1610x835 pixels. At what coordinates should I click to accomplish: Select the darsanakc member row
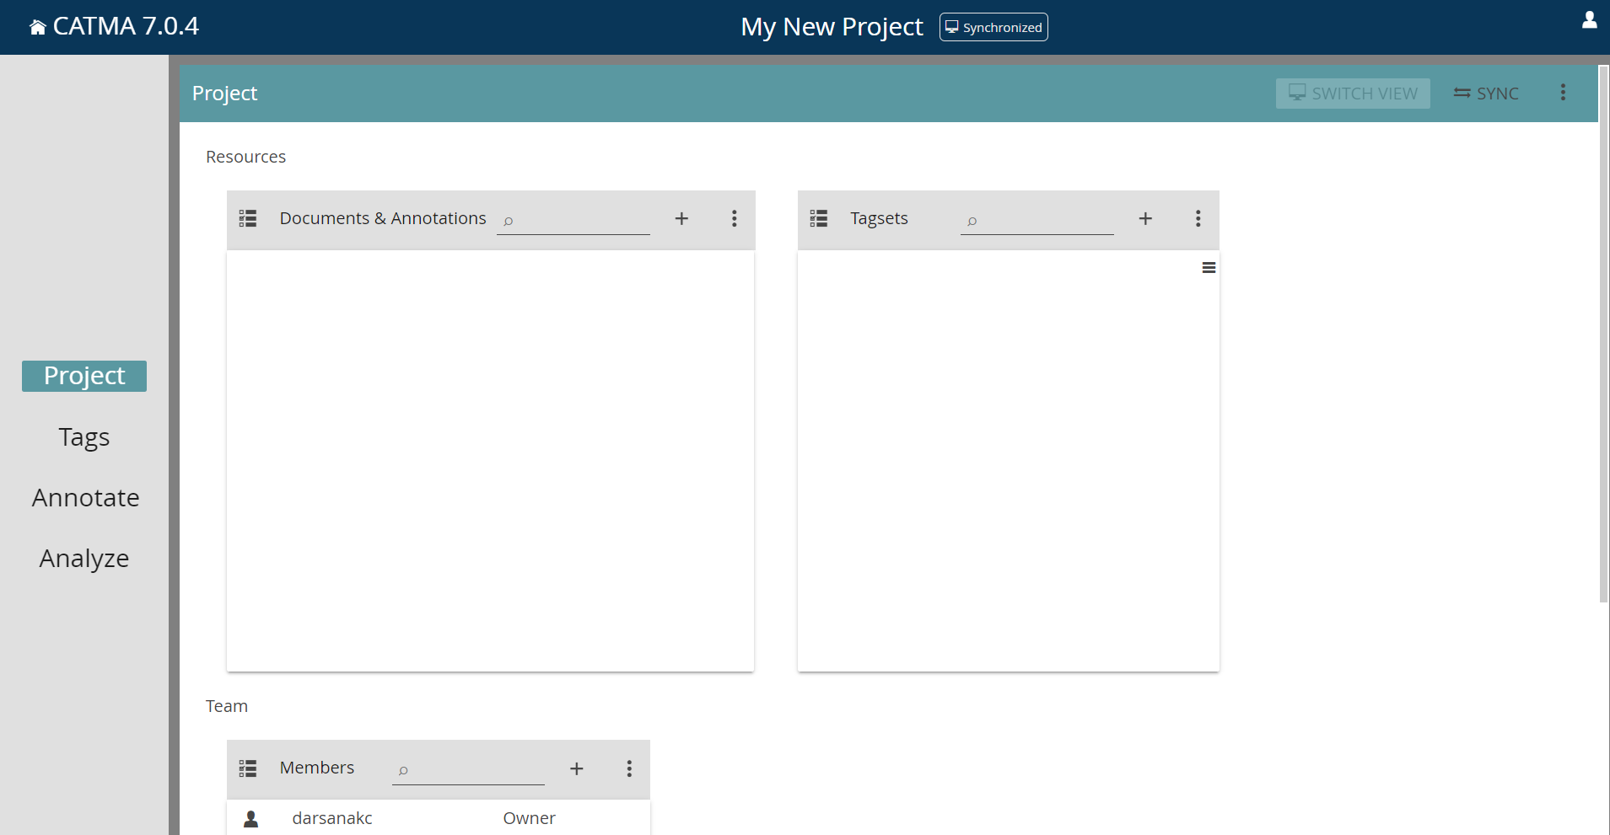(439, 818)
